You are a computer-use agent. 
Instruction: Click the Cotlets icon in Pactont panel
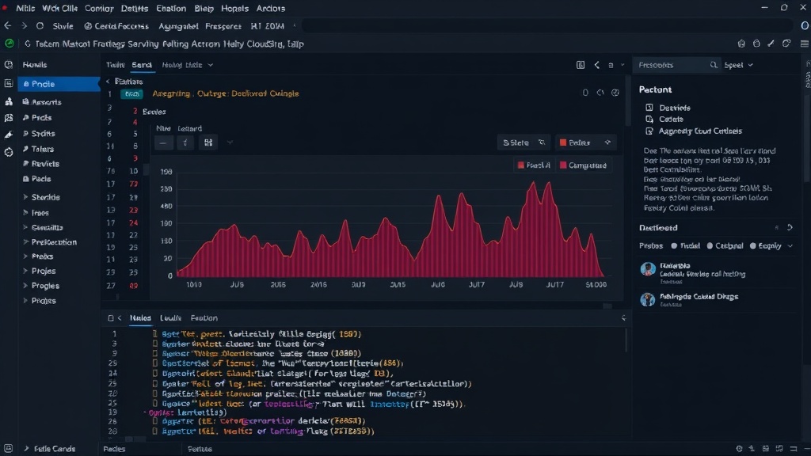649,119
